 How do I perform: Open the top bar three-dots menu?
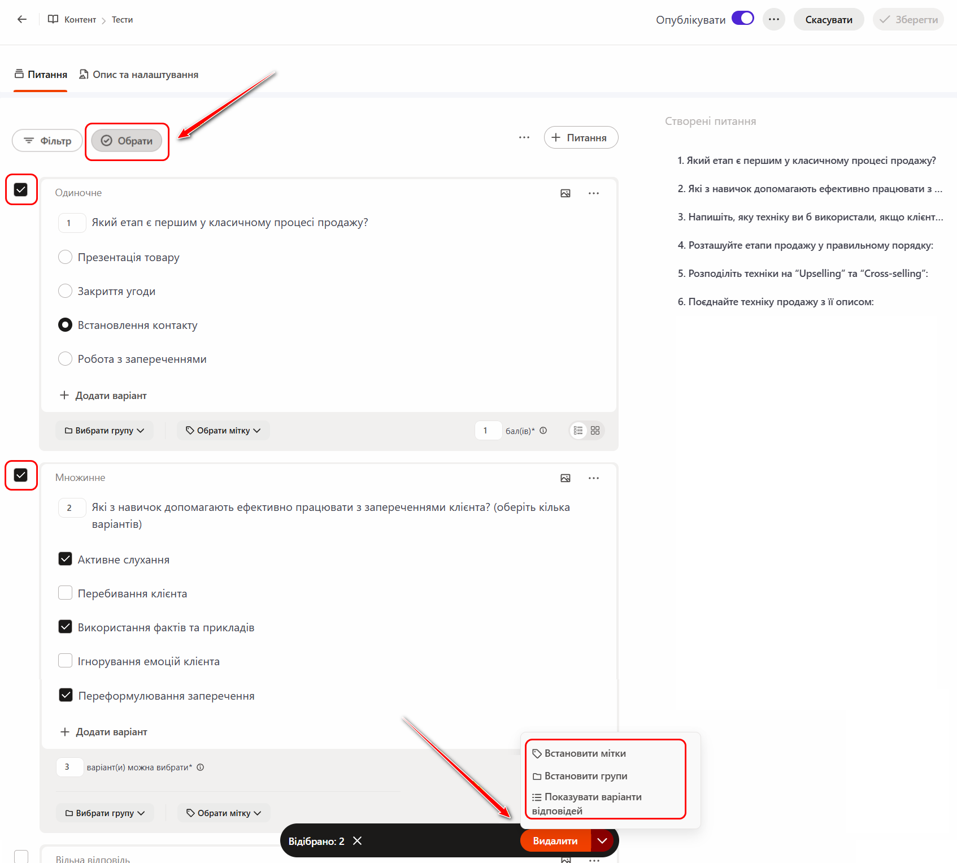[773, 19]
